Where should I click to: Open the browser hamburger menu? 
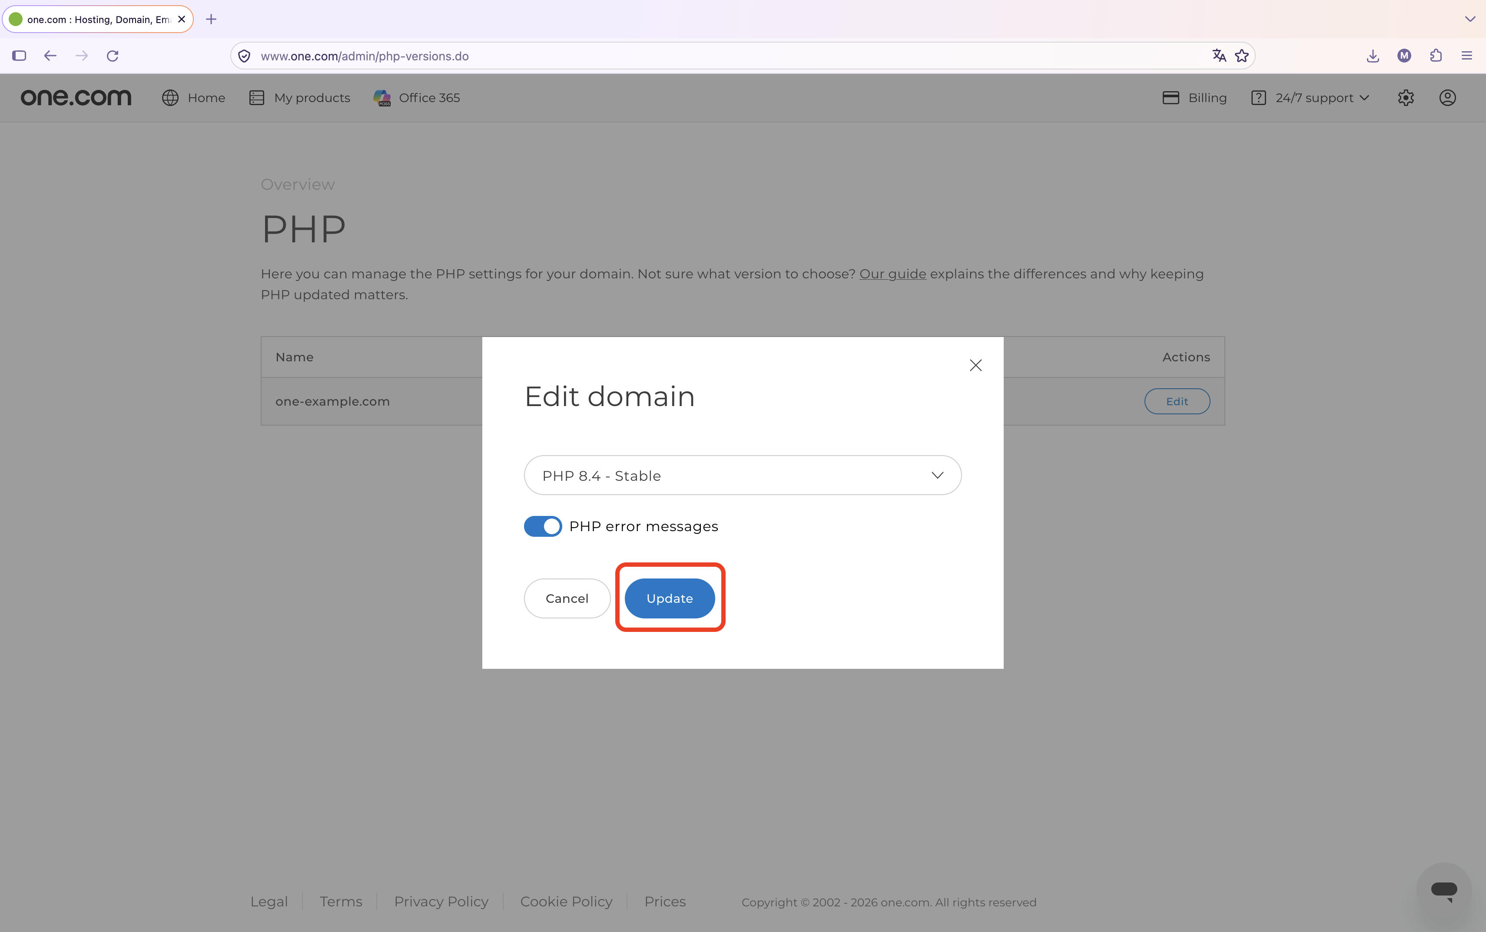click(1467, 56)
